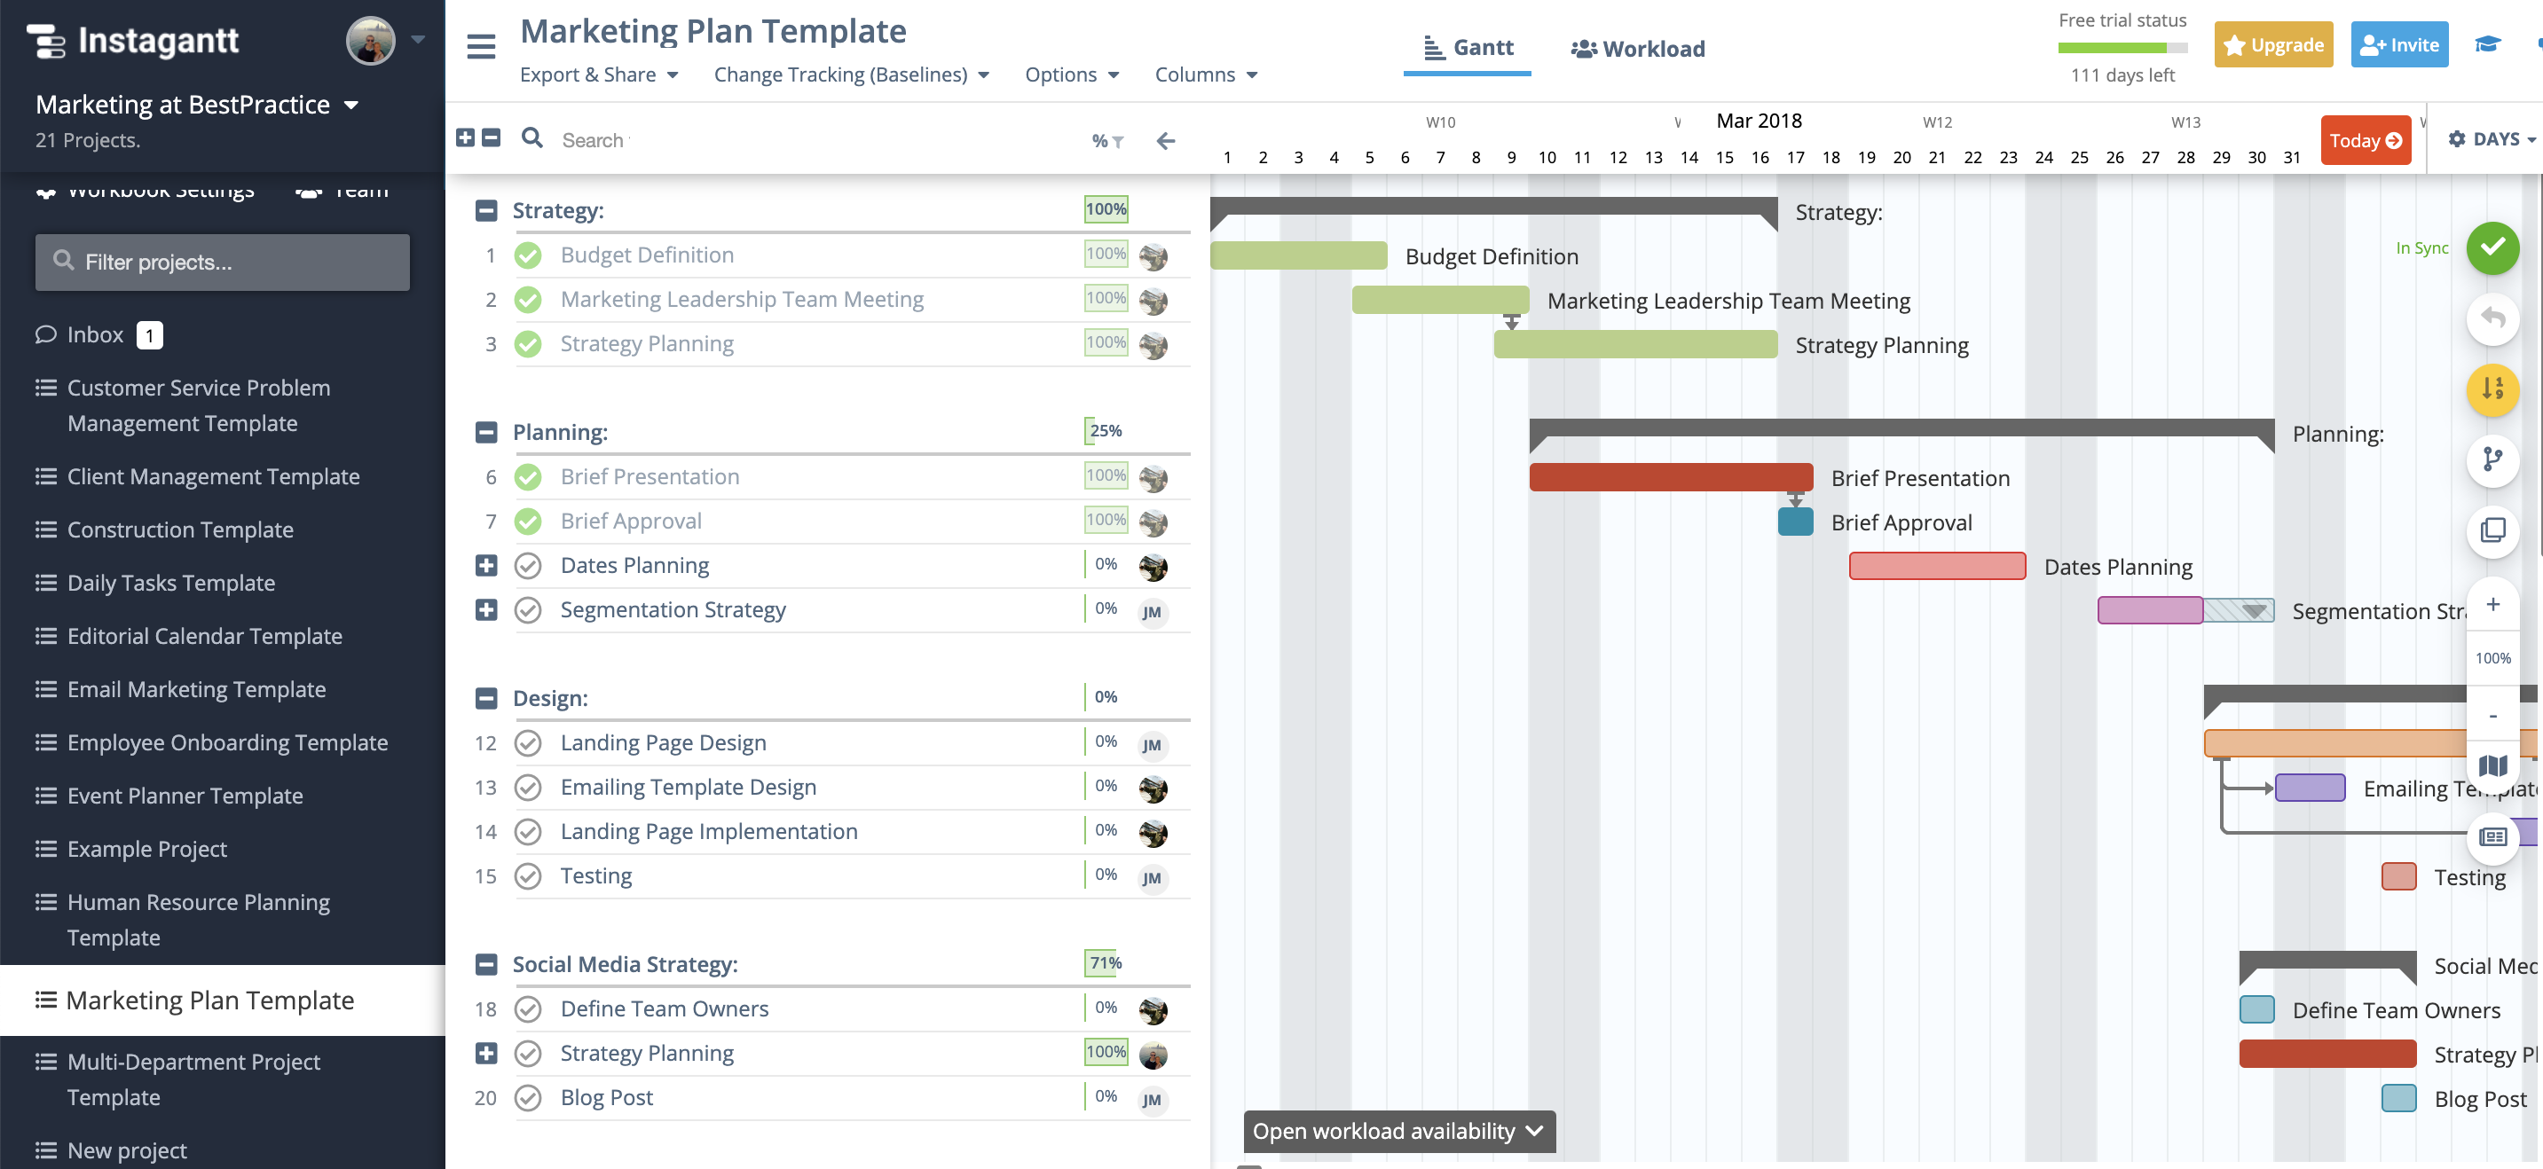The image size is (2543, 1169).
Task: Click the Upgrade button
Action: pyautogui.click(x=2273, y=43)
